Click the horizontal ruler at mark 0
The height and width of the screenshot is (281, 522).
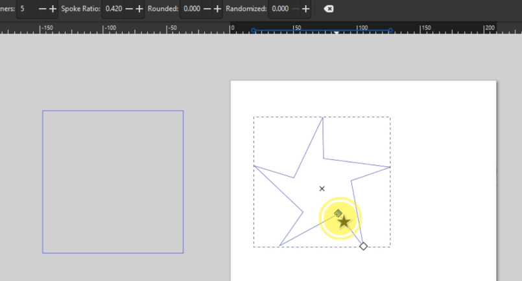click(231, 29)
